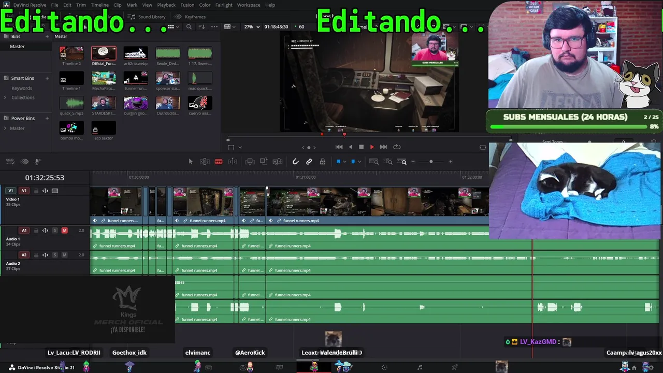Add a blue marker to the timeline

tap(353, 162)
